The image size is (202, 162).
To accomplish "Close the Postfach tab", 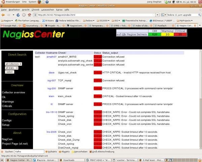I will tap(173, 26).
